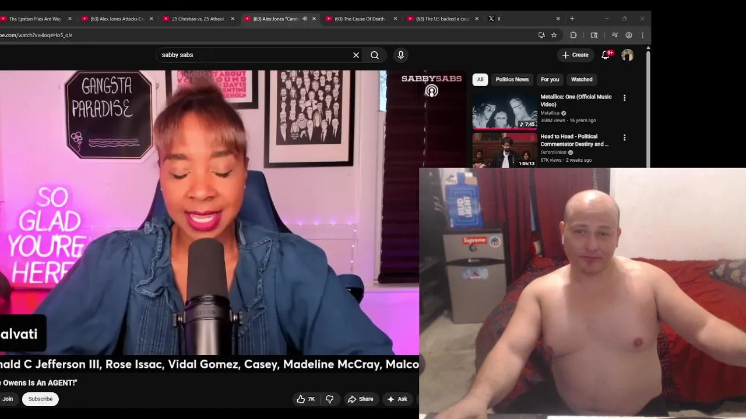Open more options for Metallica: One video
746x419 pixels.
pos(624,98)
